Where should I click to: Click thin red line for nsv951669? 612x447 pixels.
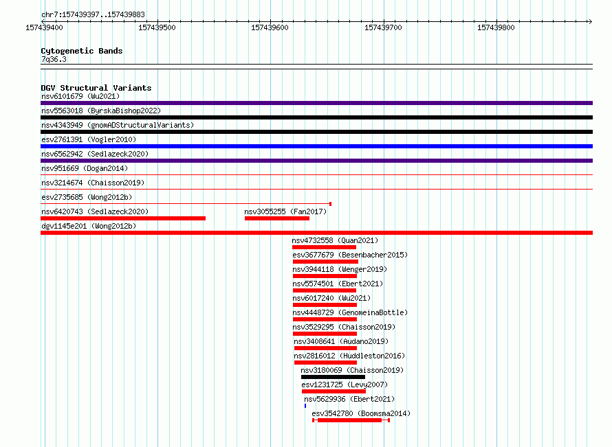(x=316, y=175)
